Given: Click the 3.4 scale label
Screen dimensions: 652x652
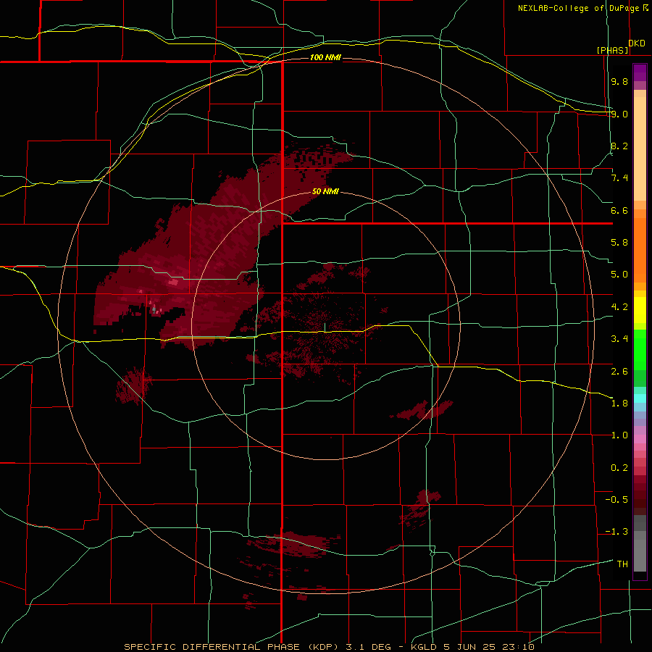Looking at the screenshot, I should tap(619, 339).
